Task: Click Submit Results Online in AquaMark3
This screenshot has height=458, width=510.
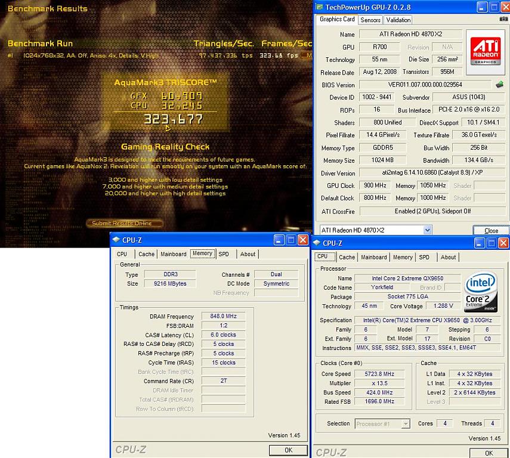Action: click(x=125, y=223)
